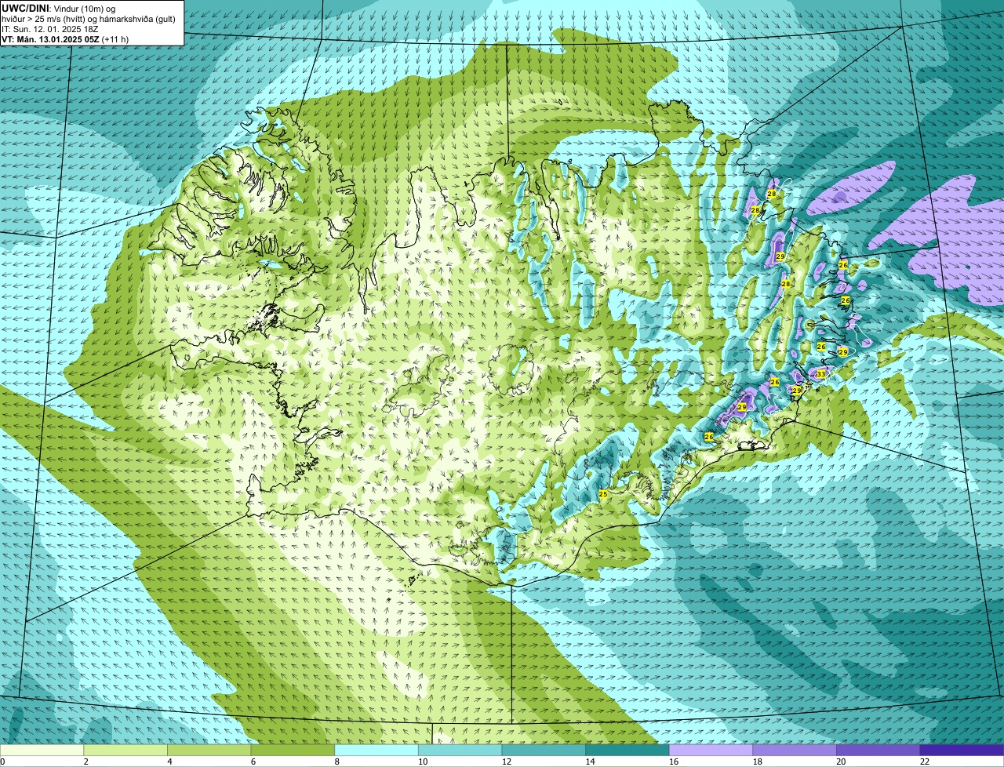Click the valid time 'VT: Mán. 13.01.2025 05Z'
Viewport: 1004px width, 767px height.
click(51, 39)
